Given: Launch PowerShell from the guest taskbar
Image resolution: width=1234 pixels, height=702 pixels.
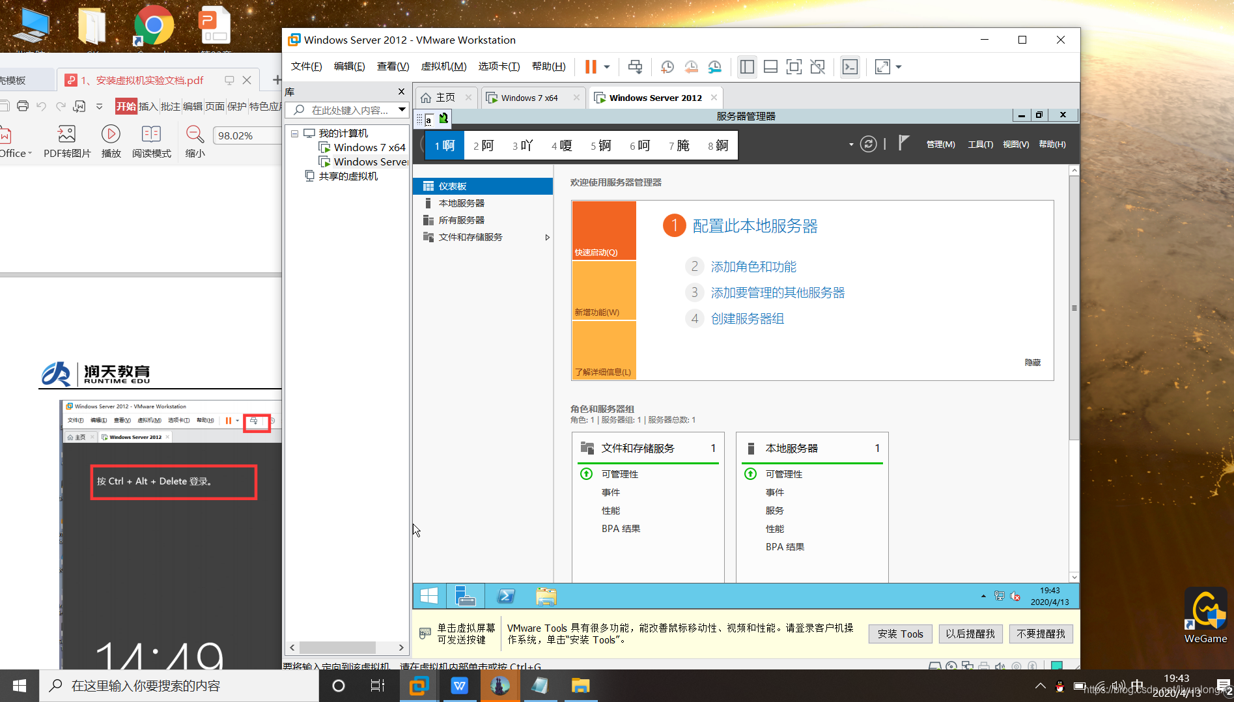Looking at the screenshot, I should coord(506,596).
